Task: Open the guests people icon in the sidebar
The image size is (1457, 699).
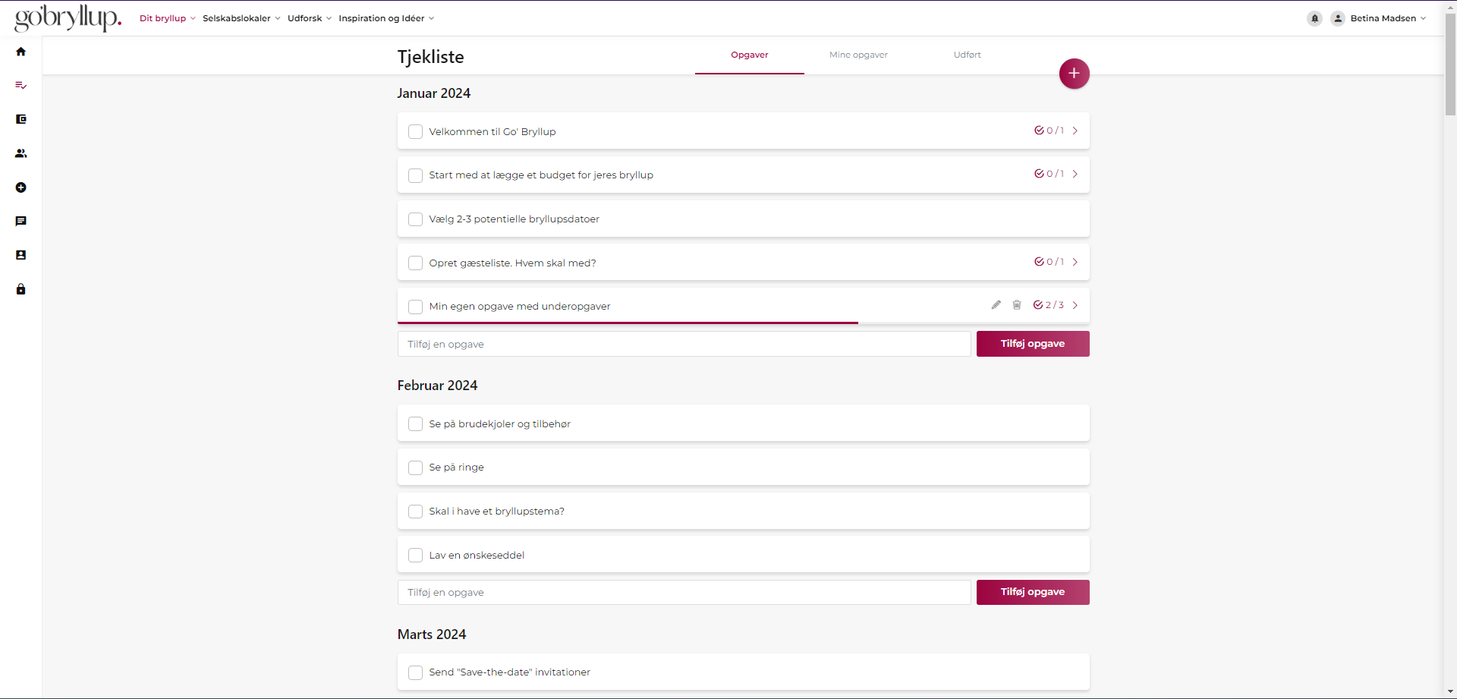Action: [x=21, y=153]
